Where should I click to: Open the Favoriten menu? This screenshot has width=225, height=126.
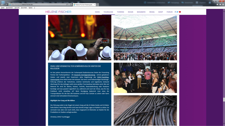[24, 8]
